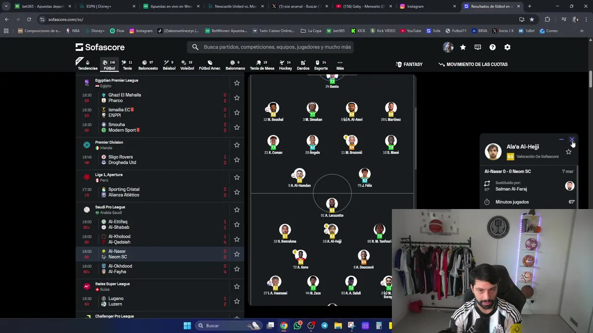
Task: Open WhatsApp from the taskbar
Action: click(x=297, y=326)
